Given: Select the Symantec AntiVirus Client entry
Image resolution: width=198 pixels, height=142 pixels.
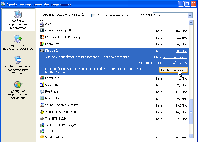Looking at the screenshot, I should pos(114,112).
